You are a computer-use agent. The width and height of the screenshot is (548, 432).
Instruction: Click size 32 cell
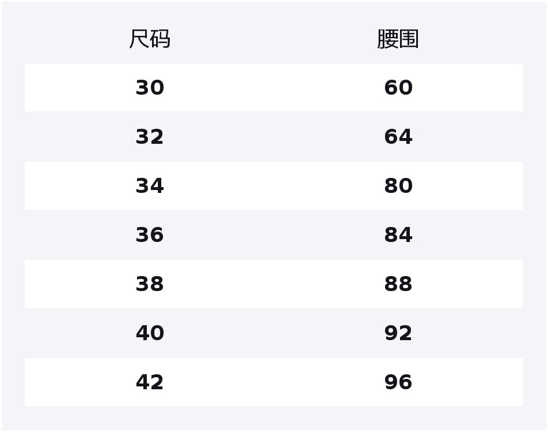tap(150, 137)
